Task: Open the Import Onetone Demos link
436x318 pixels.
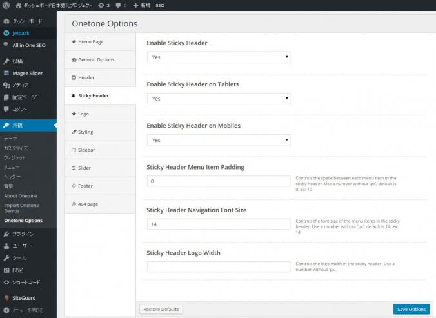Action: point(21,208)
